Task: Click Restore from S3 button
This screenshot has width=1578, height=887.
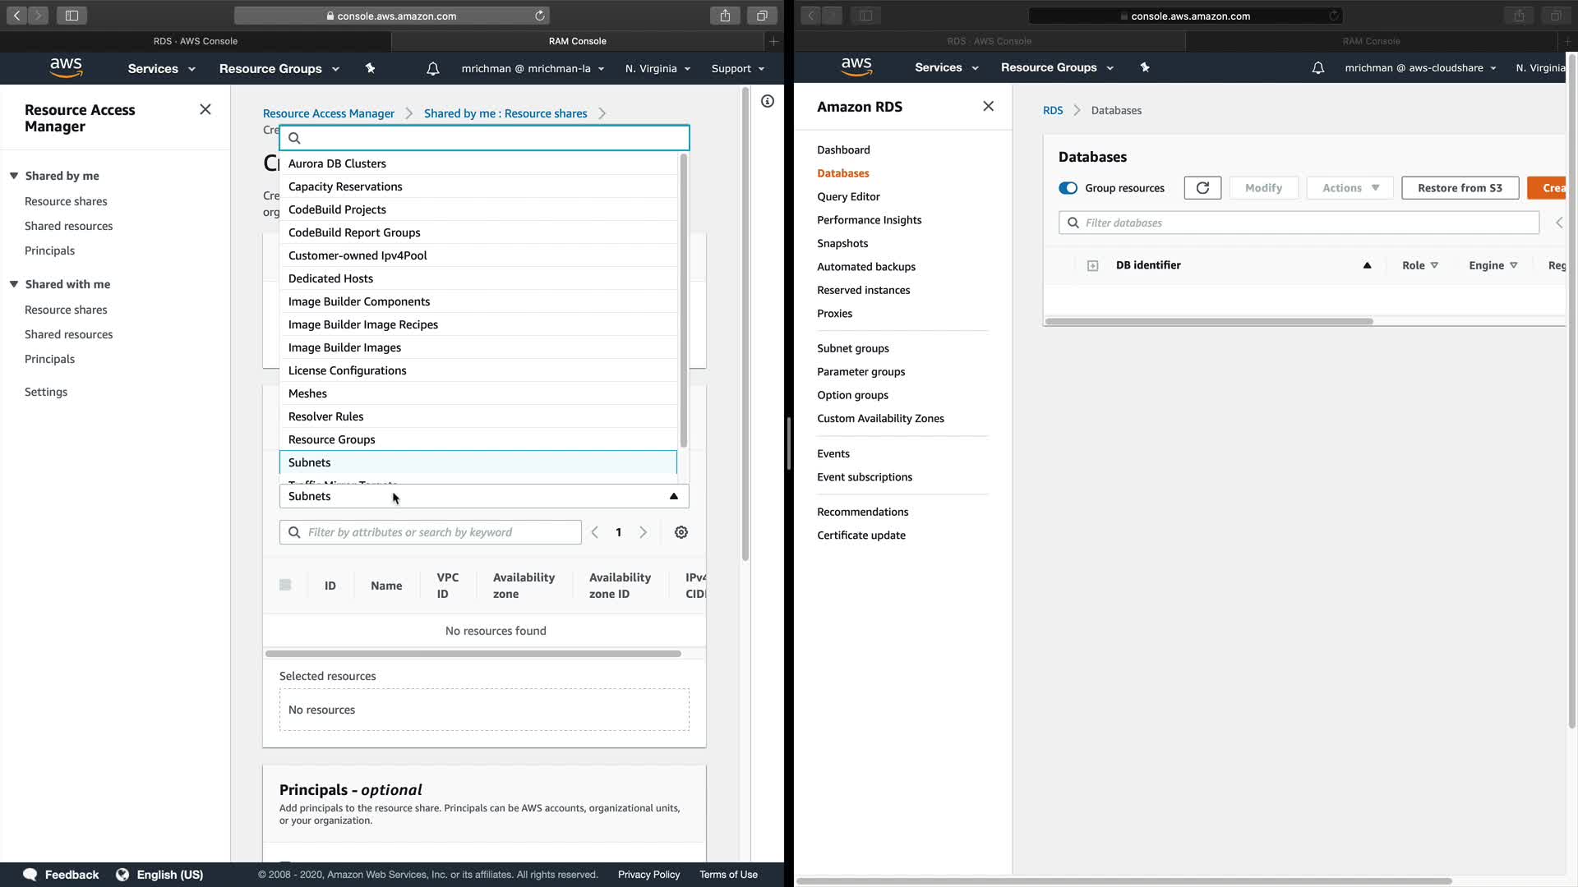Action: (x=1459, y=188)
